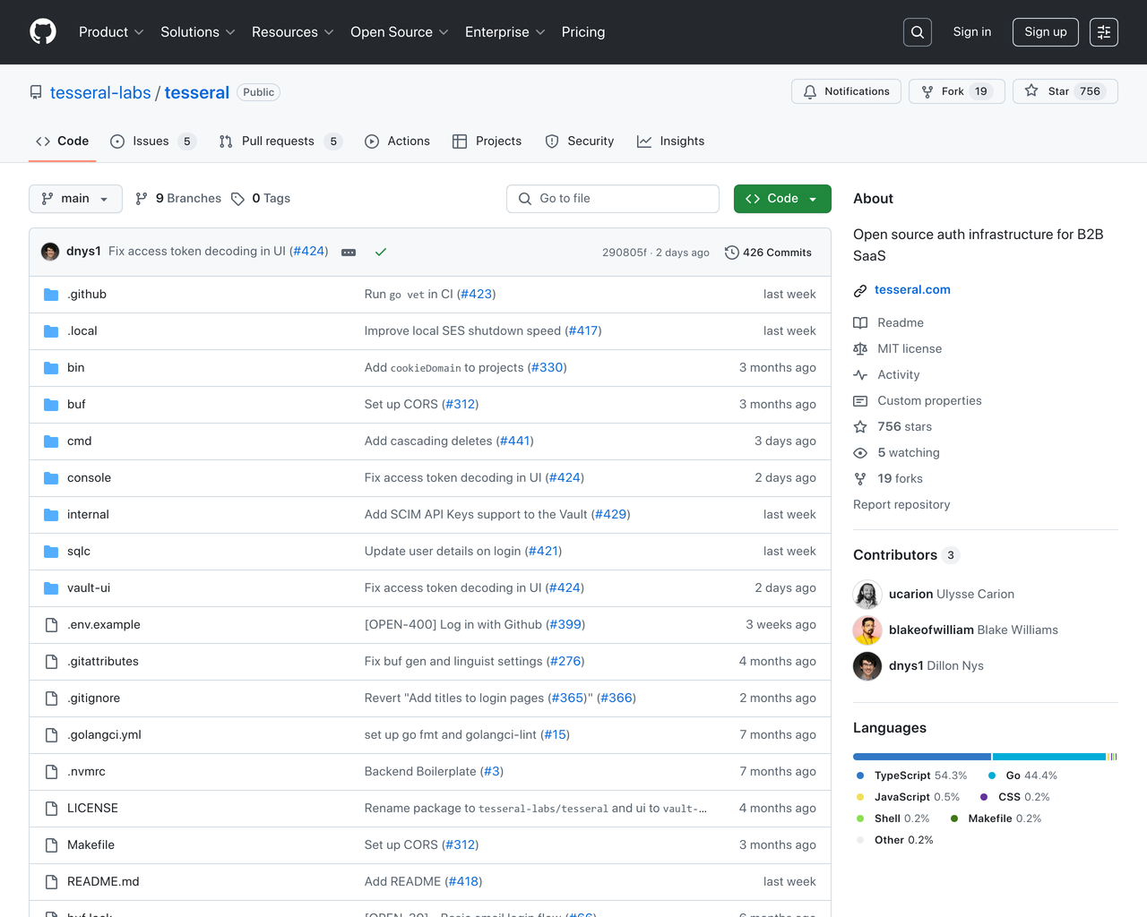Open blakeofwilliam's contributor avatar
The width and height of the screenshot is (1147, 917).
click(x=867, y=630)
